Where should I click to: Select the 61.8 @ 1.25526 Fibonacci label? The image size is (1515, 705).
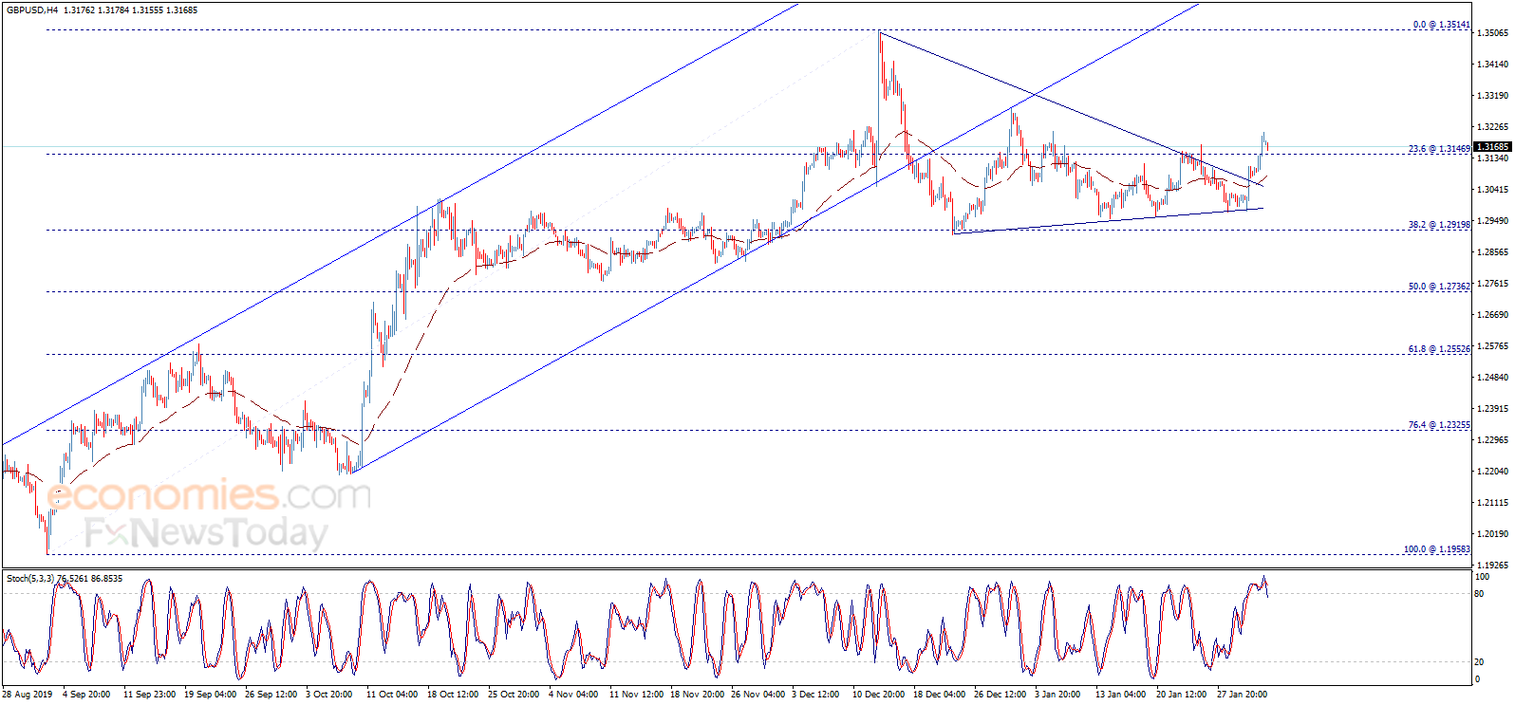[1438, 349]
